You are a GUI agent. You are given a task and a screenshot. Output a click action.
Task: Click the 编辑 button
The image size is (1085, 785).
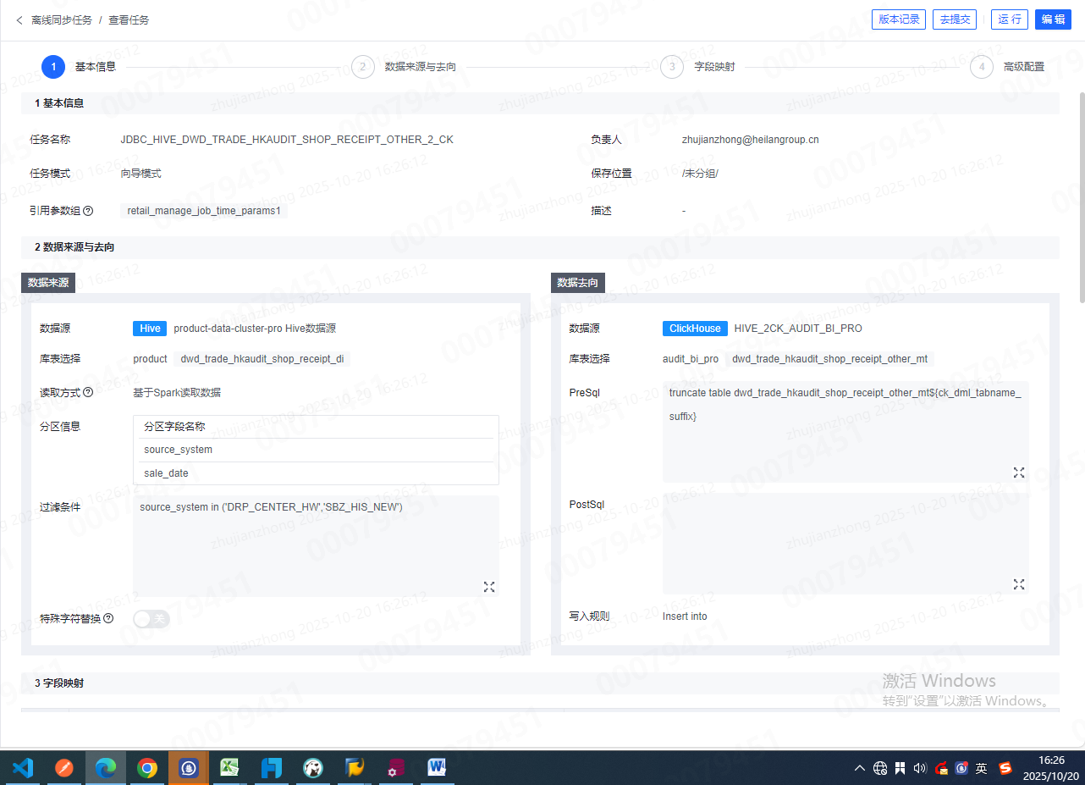tap(1053, 19)
